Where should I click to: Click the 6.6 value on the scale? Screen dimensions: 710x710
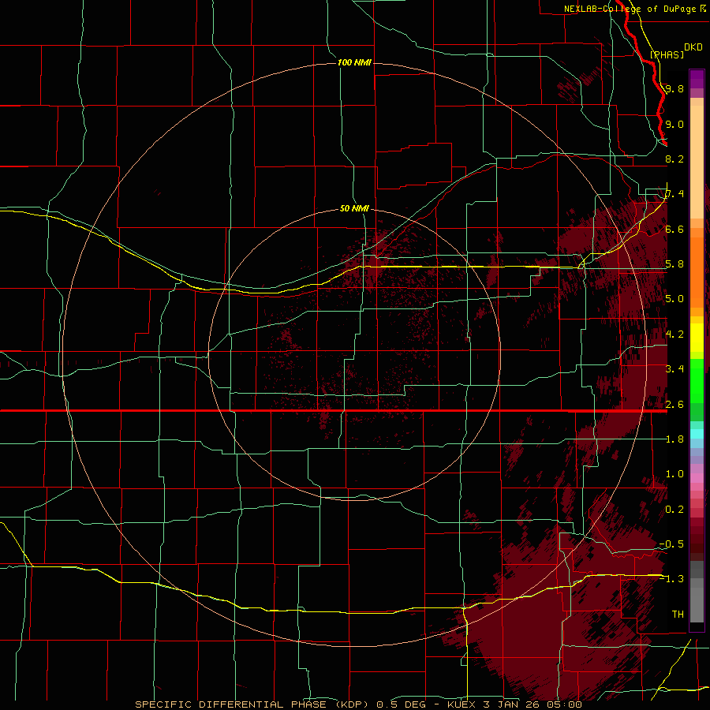coord(674,229)
